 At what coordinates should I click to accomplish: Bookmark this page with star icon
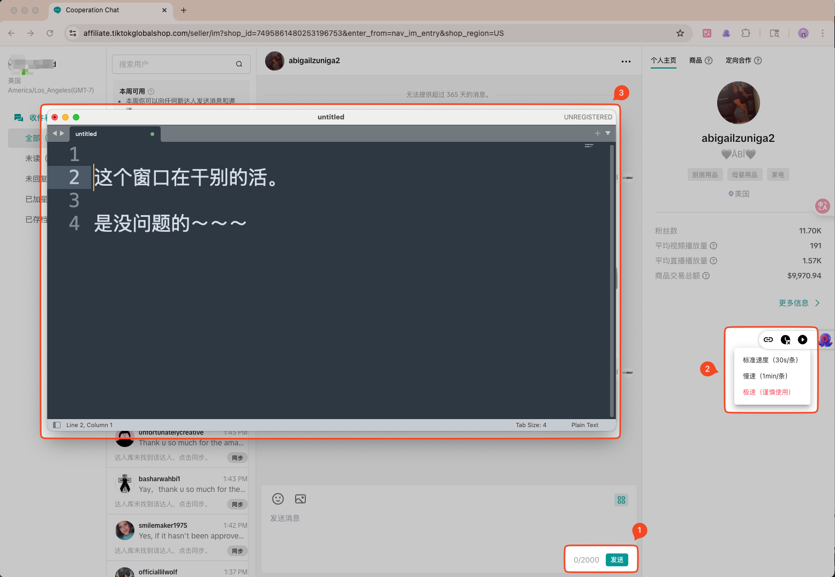[x=680, y=33]
